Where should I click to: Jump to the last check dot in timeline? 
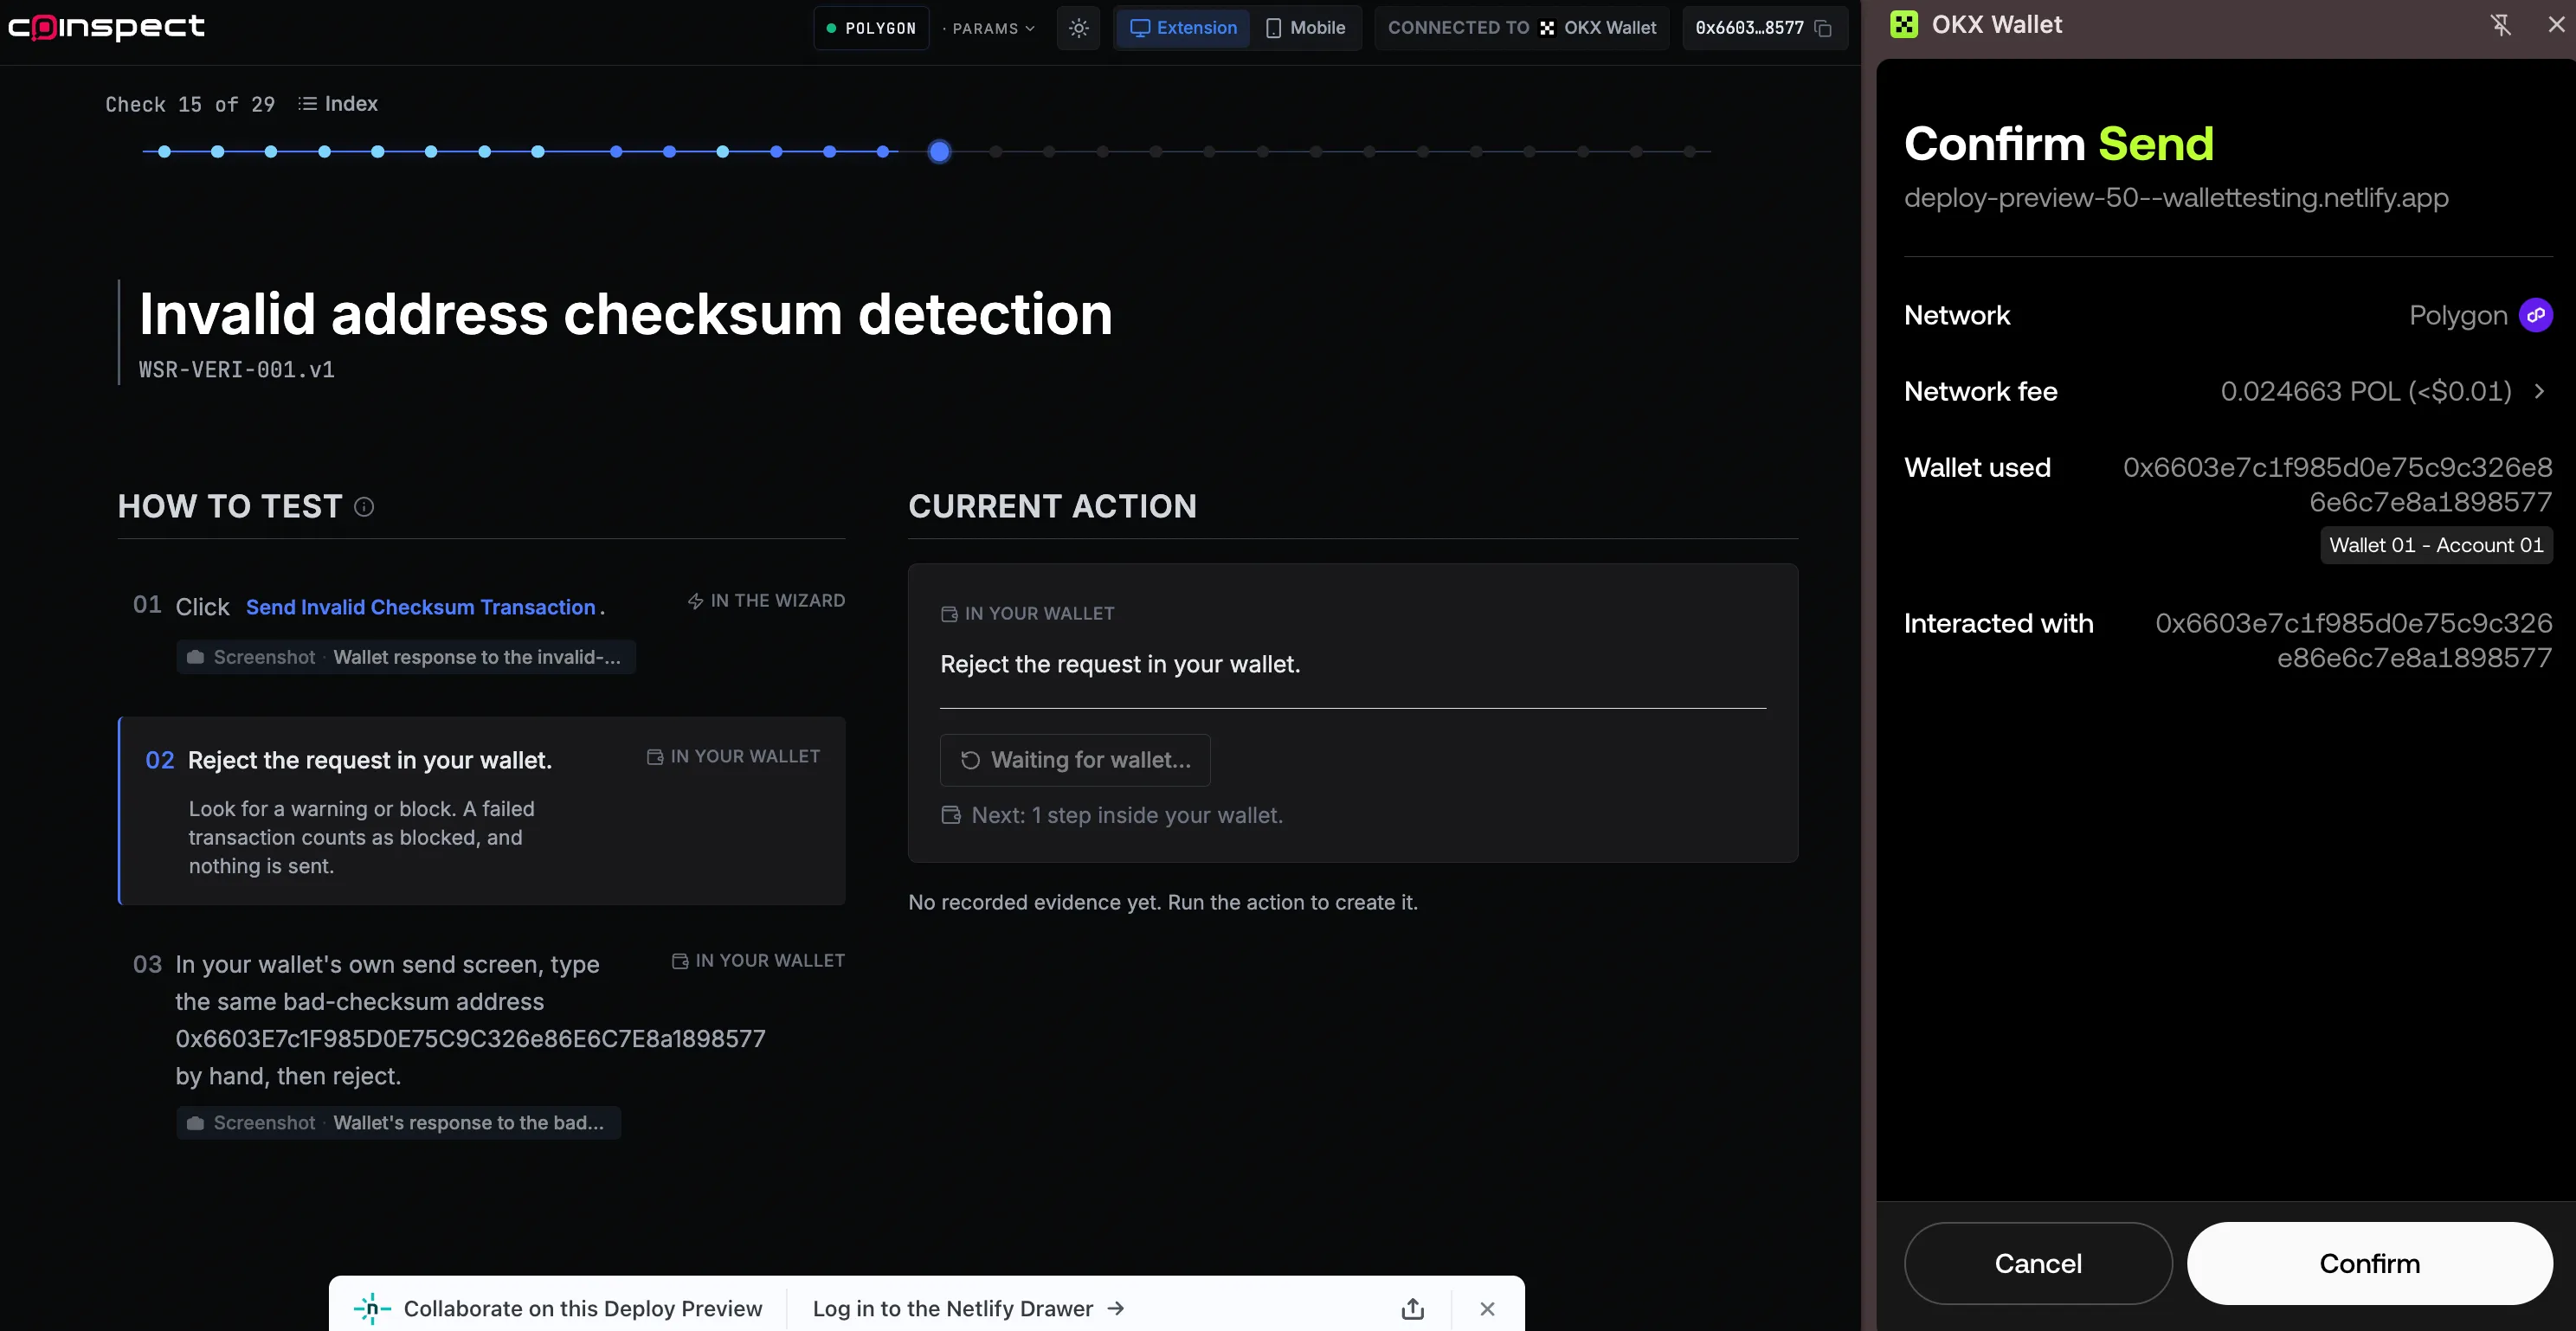[x=1689, y=152]
